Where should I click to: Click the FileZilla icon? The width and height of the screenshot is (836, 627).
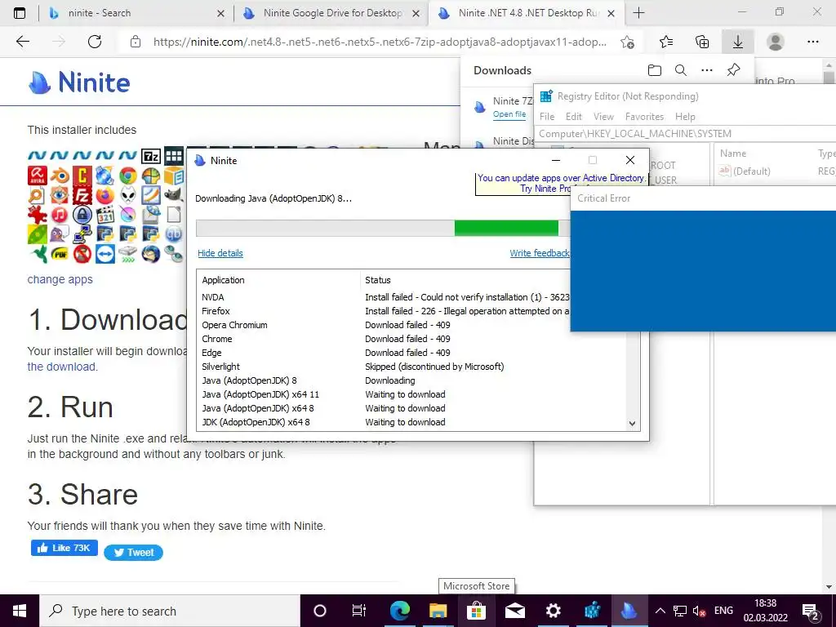(82, 196)
